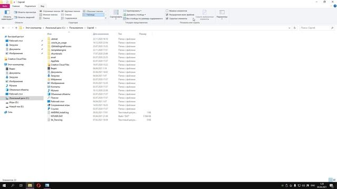Select Музыка in the sidebar
This screenshot has height=189, width=337.
13,86
